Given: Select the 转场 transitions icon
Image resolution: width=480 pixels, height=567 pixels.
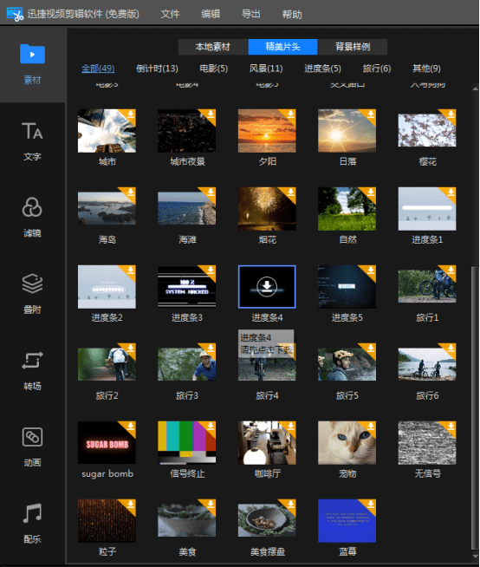Looking at the screenshot, I should pyautogui.click(x=32, y=360).
